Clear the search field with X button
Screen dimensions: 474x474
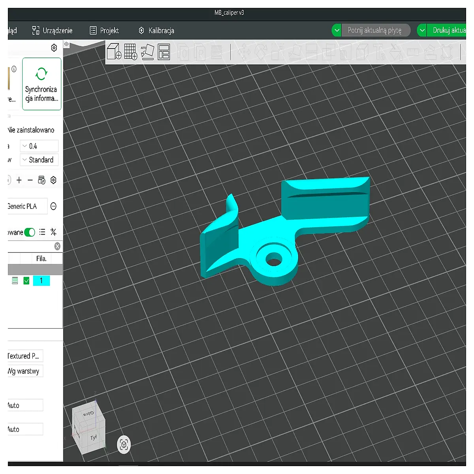[57, 246]
